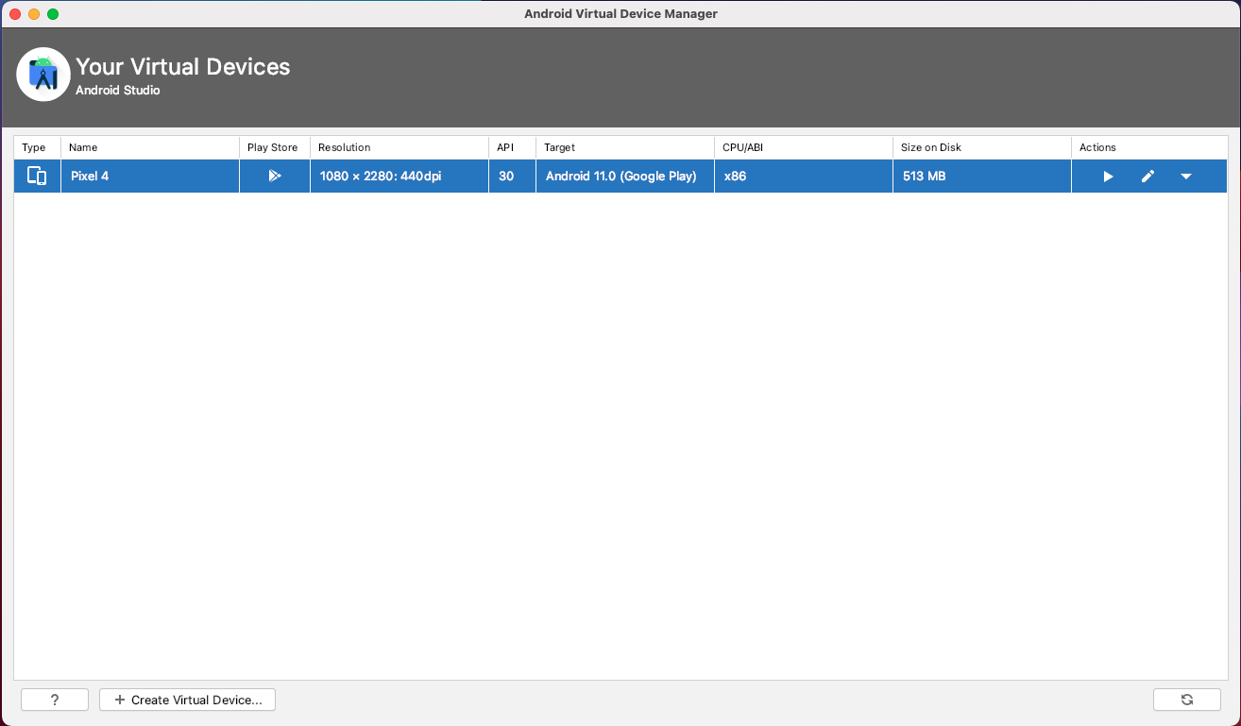Sort by the Resolution column header
Screen dimensions: 1241x726
399,147
